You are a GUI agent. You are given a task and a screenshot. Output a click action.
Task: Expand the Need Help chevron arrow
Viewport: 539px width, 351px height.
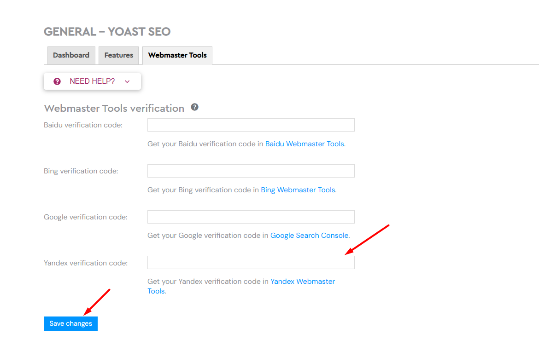coord(127,82)
